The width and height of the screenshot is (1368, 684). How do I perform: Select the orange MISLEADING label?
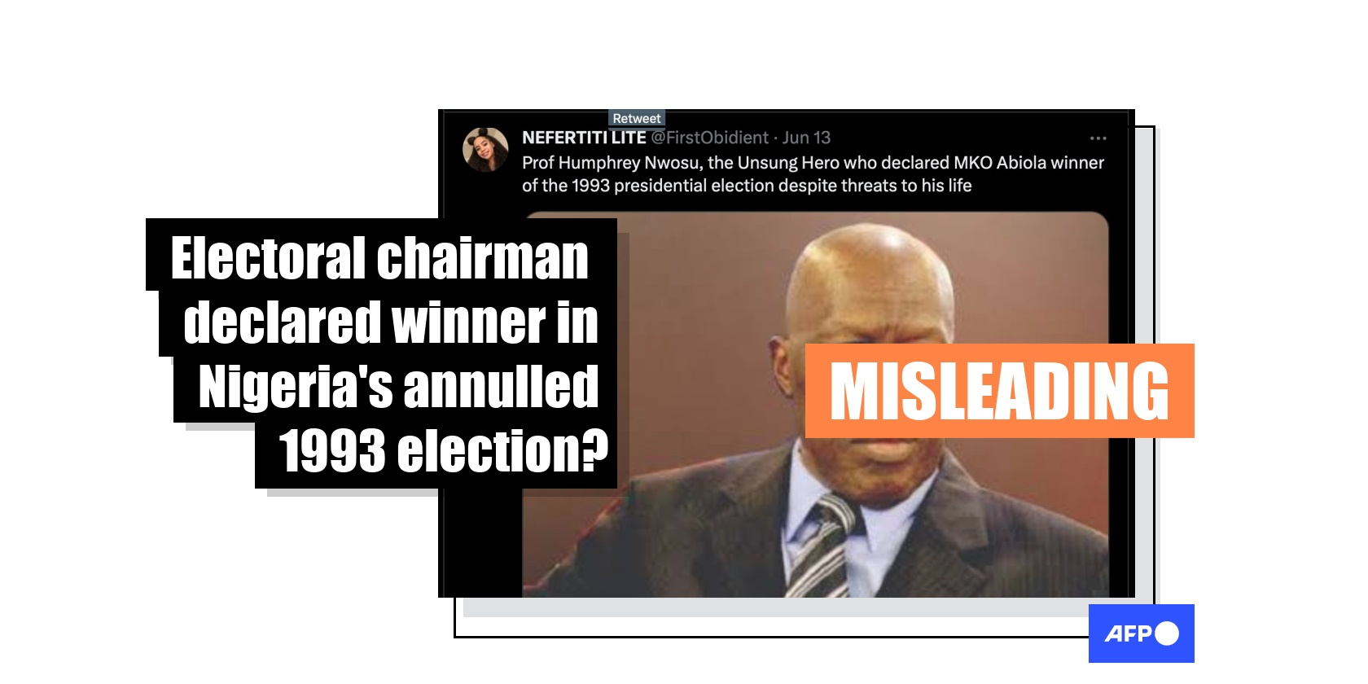coord(999,391)
